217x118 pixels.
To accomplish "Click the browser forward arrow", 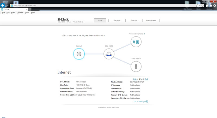I will (7, 5).
